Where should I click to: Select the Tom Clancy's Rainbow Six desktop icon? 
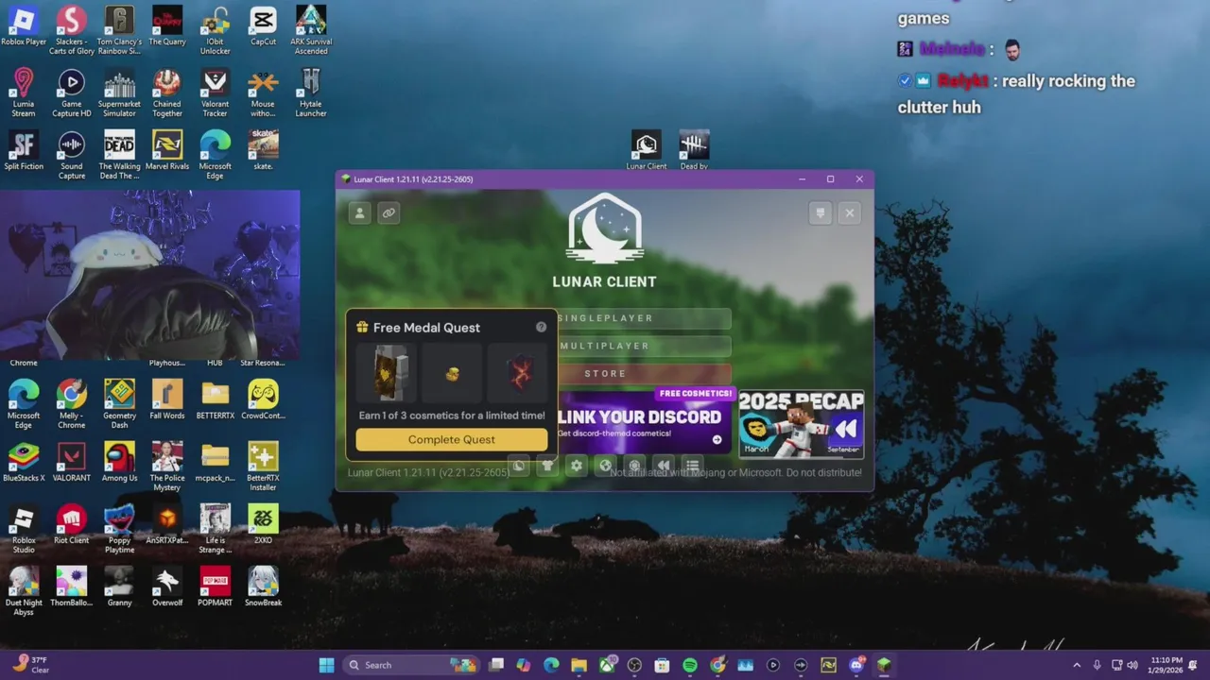tap(119, 29)
